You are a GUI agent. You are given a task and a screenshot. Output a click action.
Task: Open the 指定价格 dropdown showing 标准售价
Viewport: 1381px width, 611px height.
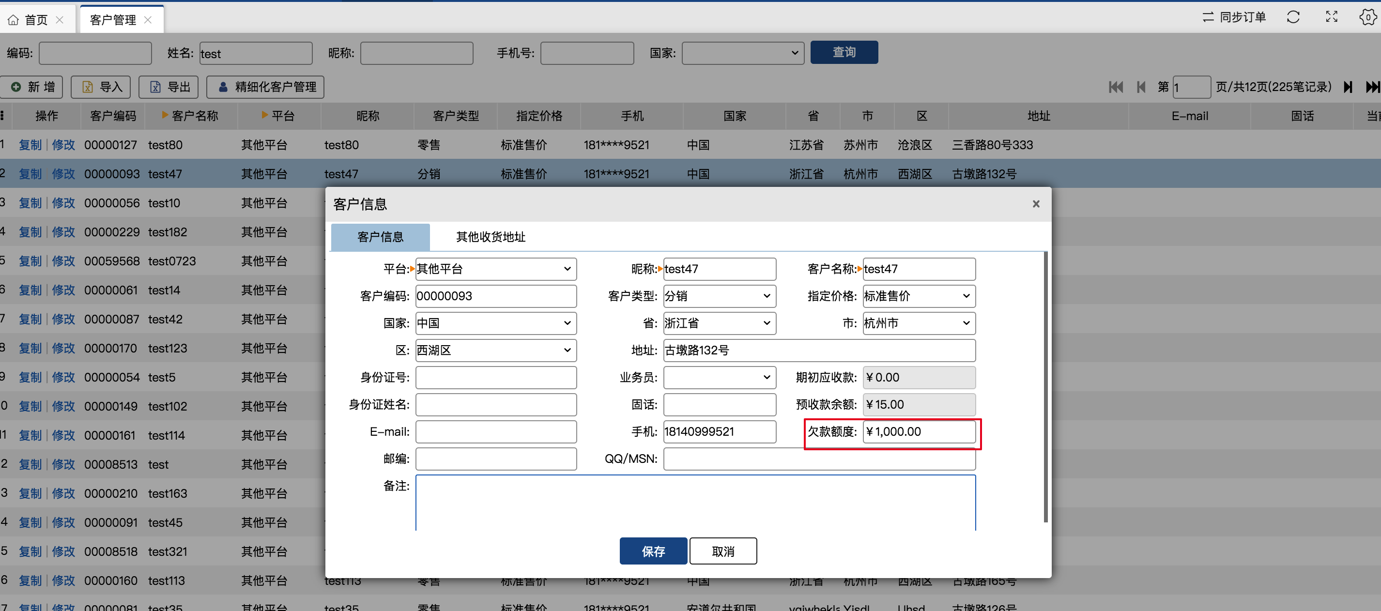919,296
